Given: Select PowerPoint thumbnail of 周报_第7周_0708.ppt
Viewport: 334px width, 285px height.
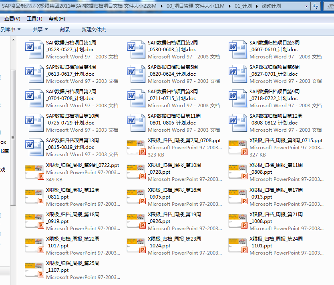Looking at the screenshot, I should pyautogui.click(x=136, y=147).
